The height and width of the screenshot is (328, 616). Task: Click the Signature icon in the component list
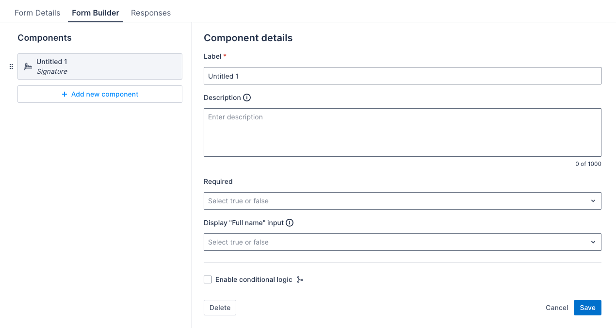pos(28,66)
